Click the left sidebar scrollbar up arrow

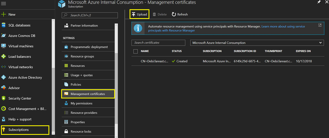coord(53,21)
